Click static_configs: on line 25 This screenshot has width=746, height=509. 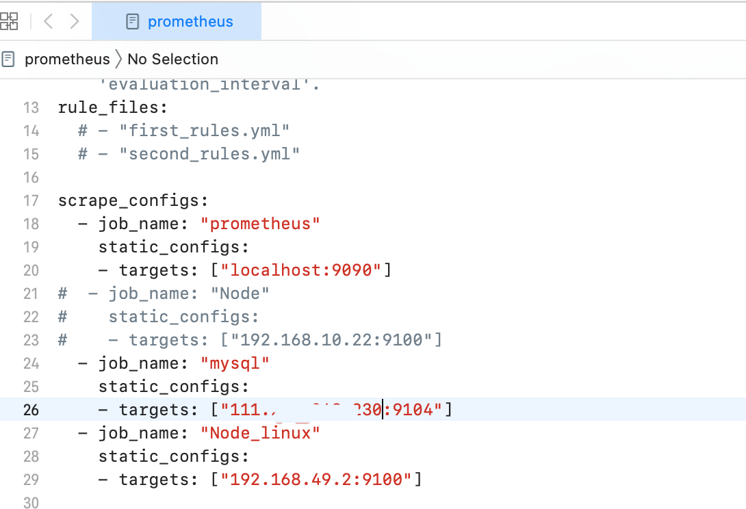174,387
